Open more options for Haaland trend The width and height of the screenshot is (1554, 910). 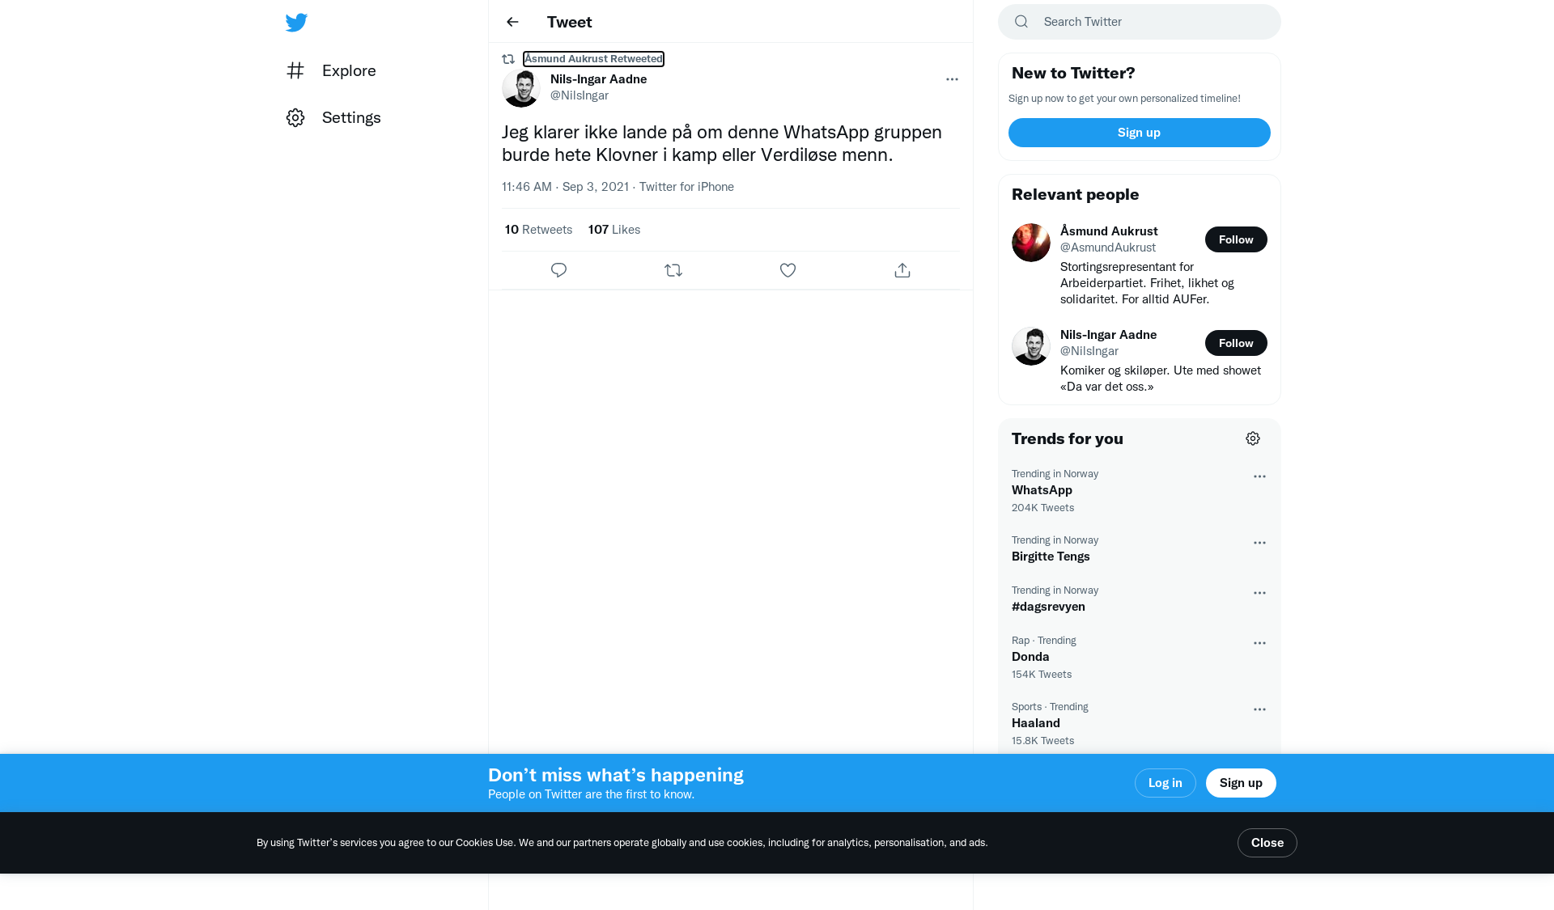1259,709
